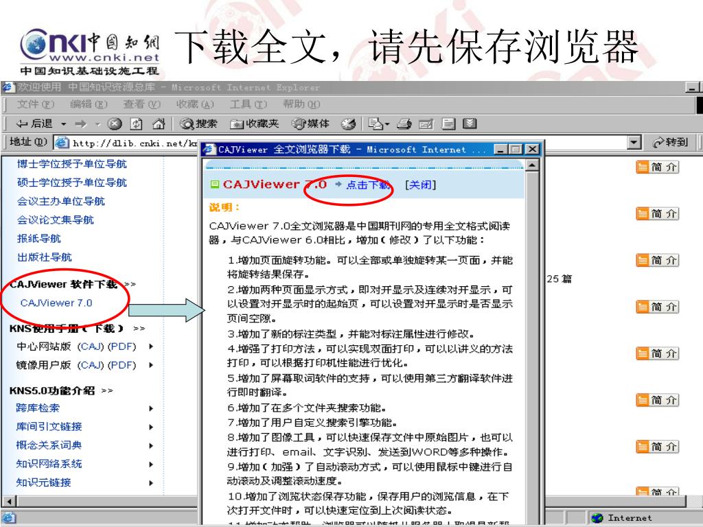The width and height of the screenshot is (703, 527).
Task: Maximize the CAJViewer download popup window
Action: pyautogui.click(x=516, y=149)
